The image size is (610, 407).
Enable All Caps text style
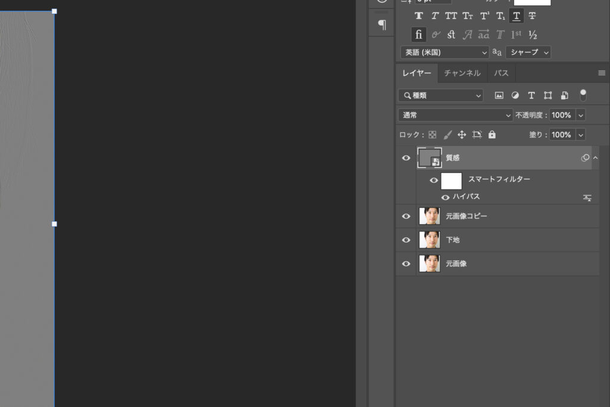(x=451, y=16)
